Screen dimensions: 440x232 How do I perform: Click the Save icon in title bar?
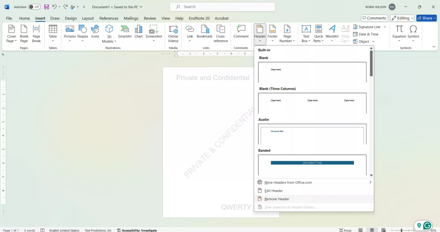point(46,7)
